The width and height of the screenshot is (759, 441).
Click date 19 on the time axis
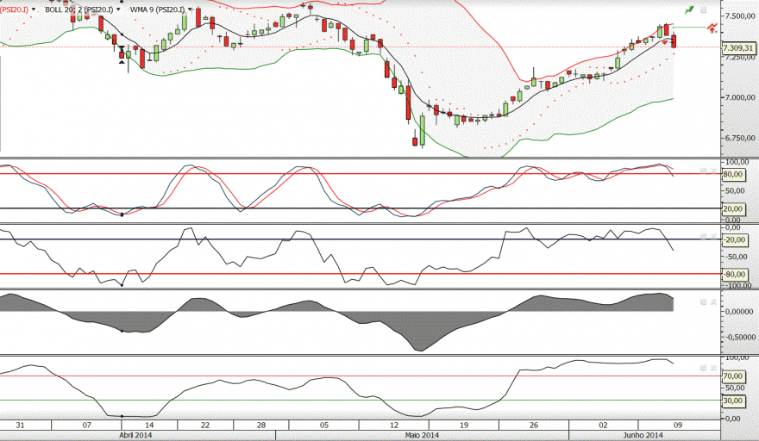[464, 425]
